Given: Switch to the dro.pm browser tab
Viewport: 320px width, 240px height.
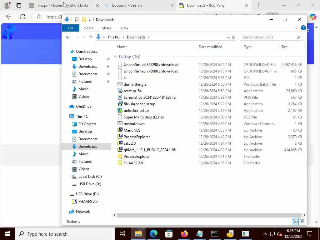Looking at the screenshot, I should [63, 5].
